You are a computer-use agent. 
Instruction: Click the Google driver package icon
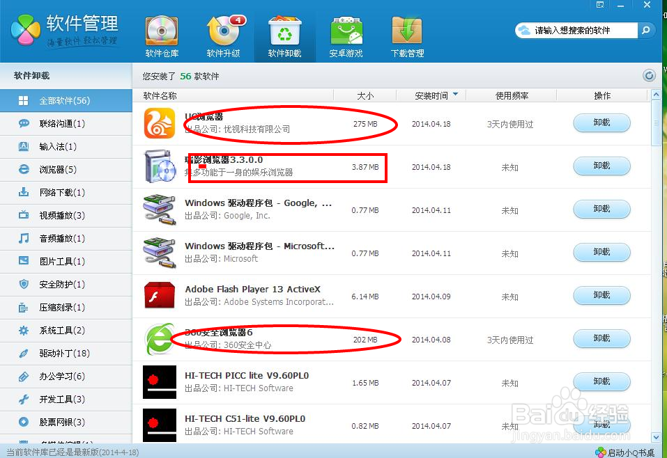click(x=160, y=210)
